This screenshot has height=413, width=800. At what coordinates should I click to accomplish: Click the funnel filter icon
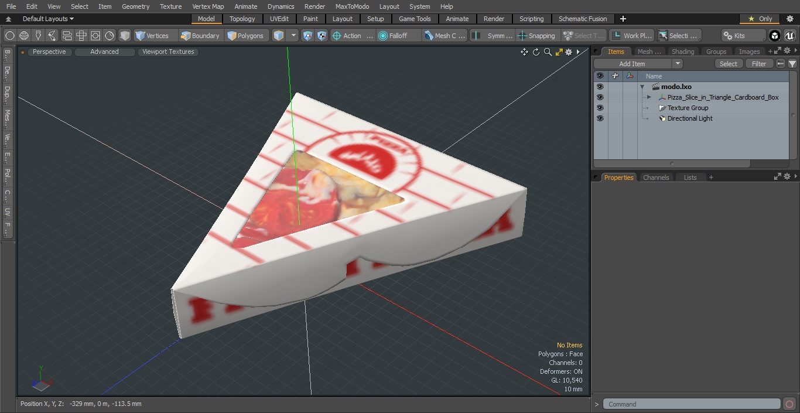click(x=792, y=64)
